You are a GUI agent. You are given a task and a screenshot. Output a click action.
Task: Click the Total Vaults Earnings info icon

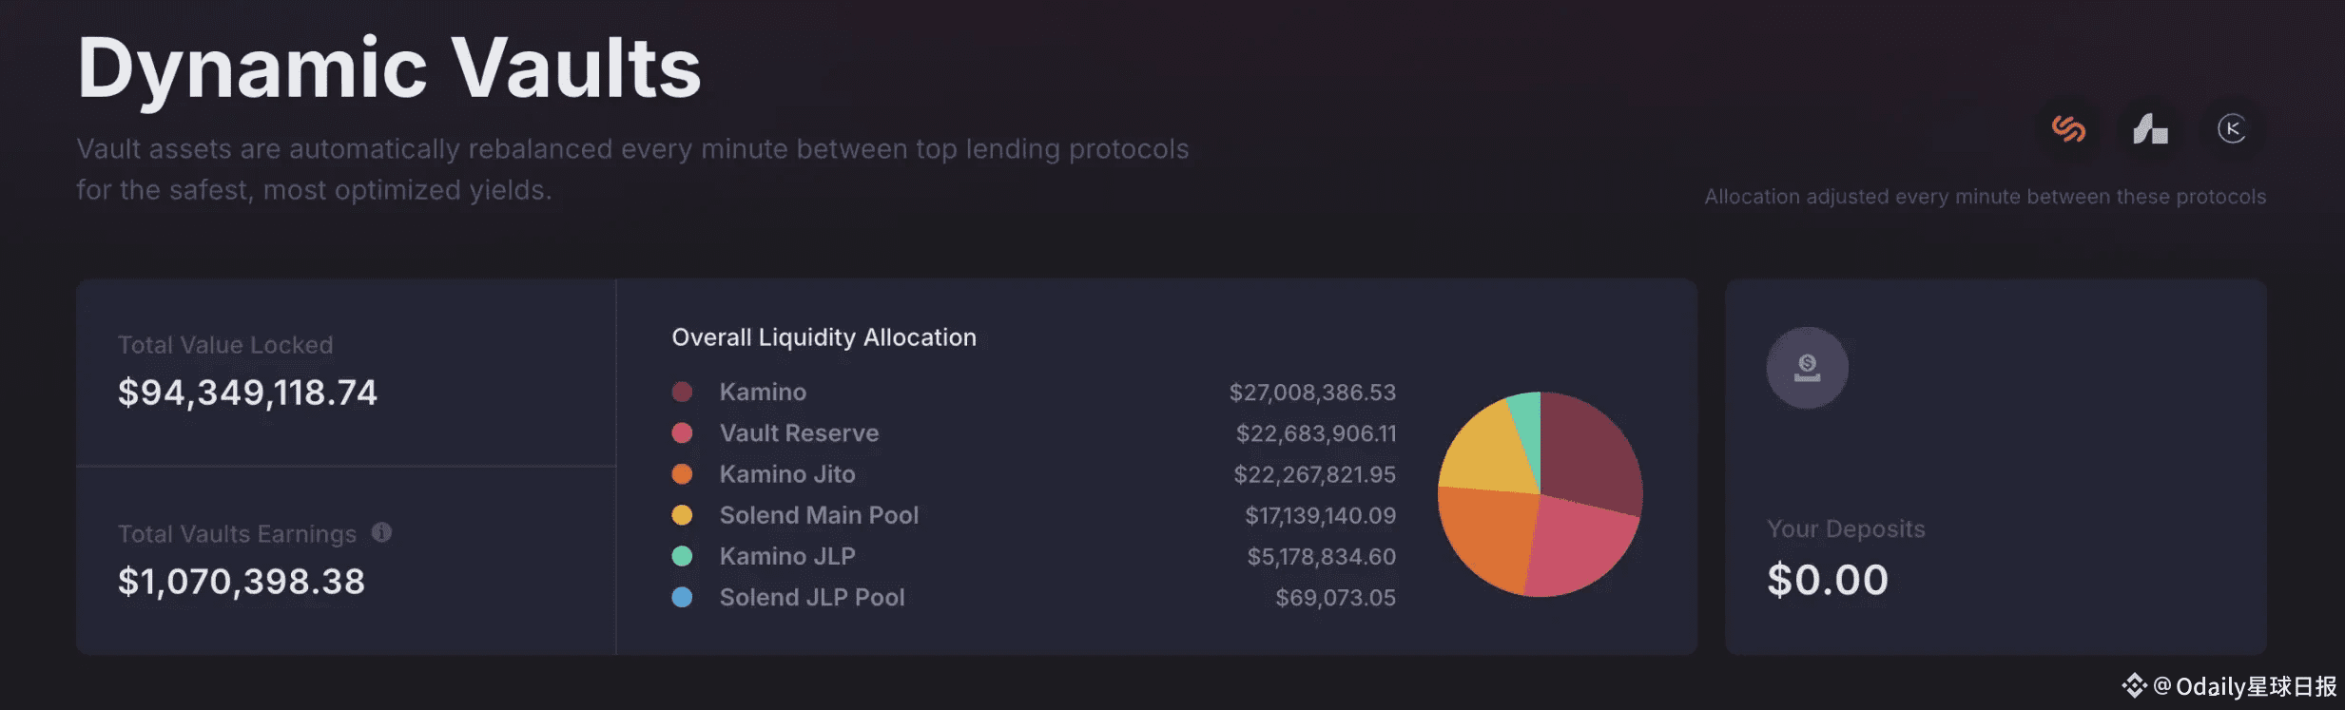click(x=381, y=532)
